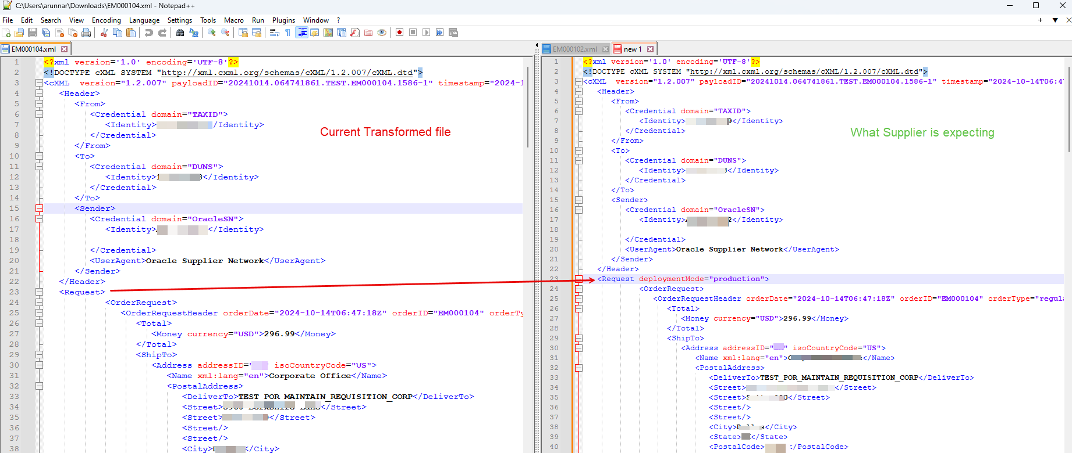Screen dimensions: 1072x453
Task: Collapse right pane Header fold on line 4
Action: [x=578, y=91]
